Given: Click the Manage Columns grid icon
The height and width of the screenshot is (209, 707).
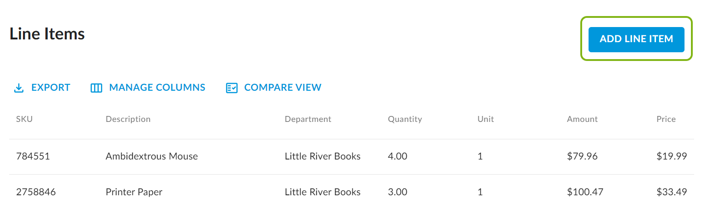Looking at the screenshot, I should 96,88.
